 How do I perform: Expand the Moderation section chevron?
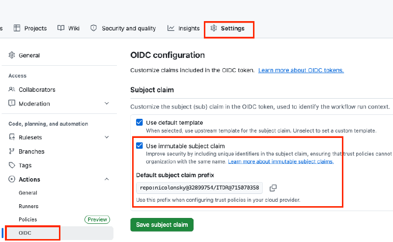[107, 103]
